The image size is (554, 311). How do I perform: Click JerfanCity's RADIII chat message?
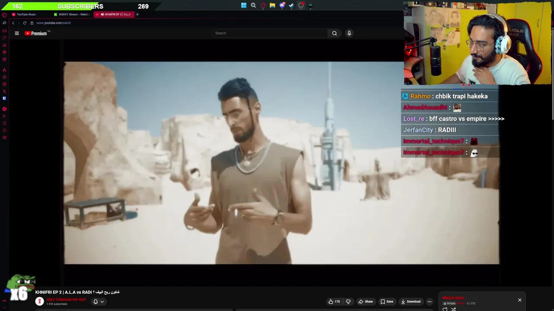pyautogui.click(x=449, y=130)
